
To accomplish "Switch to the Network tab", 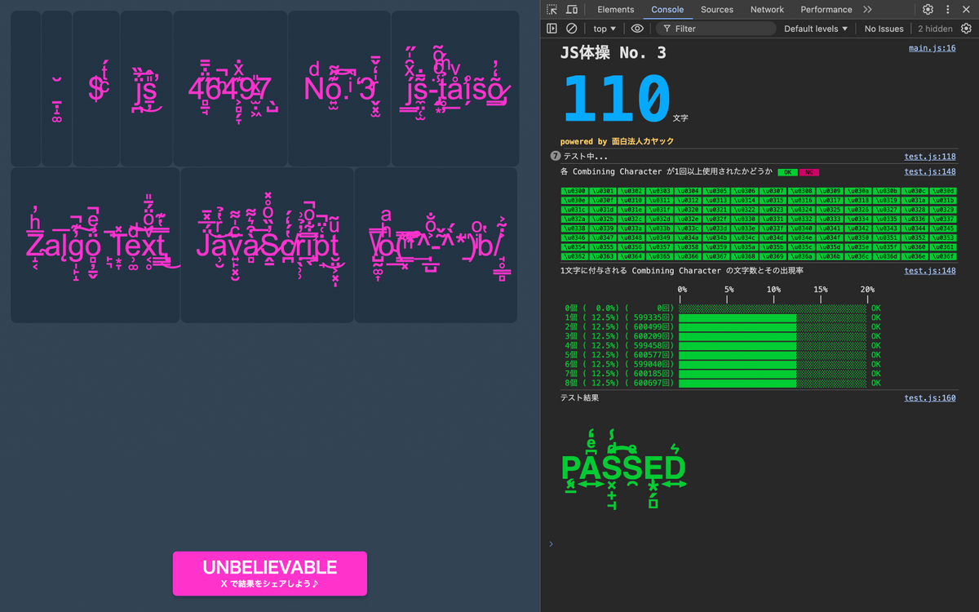I will point(767,10).
